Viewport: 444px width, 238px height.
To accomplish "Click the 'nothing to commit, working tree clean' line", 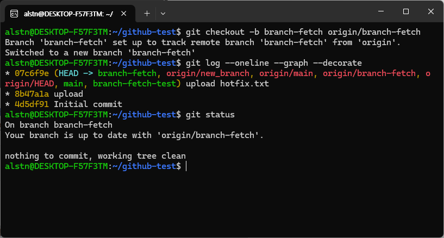I will coord(96,156).
